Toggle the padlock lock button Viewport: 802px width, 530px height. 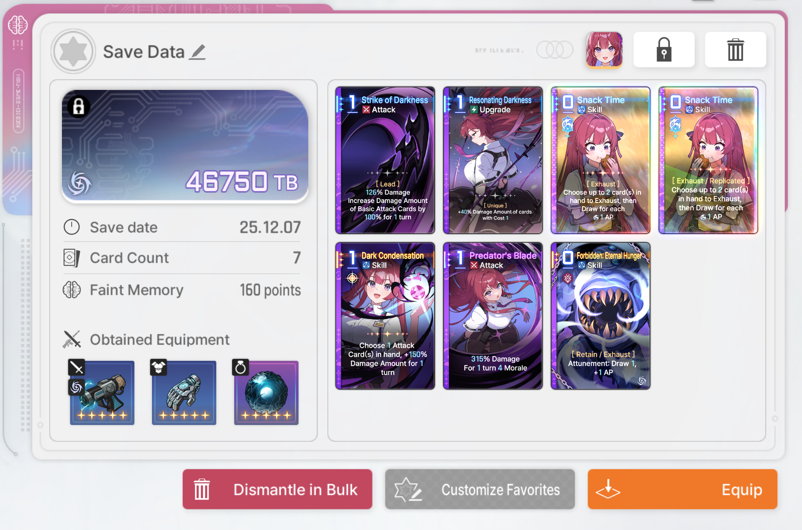pos(664,50)
